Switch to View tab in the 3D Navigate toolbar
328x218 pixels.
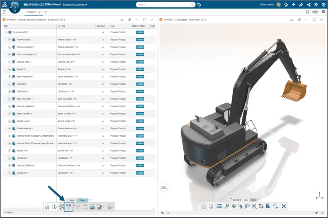point(246,200)
